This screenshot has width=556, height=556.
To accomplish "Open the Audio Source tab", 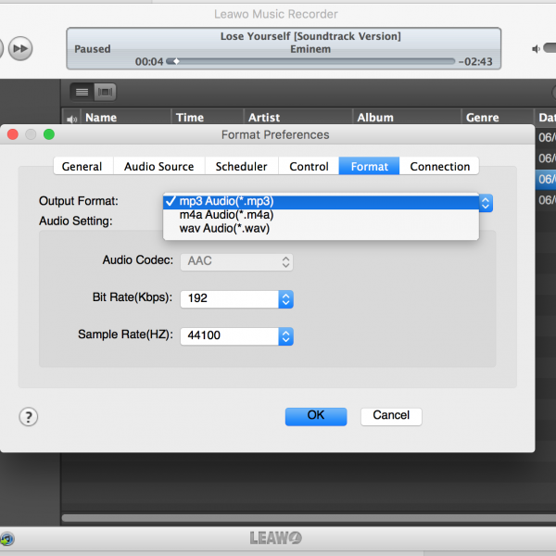I will (159, 166).
